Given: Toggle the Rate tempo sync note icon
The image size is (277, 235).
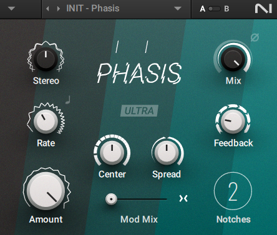Looking at the screenshot, I should (68, 100).
